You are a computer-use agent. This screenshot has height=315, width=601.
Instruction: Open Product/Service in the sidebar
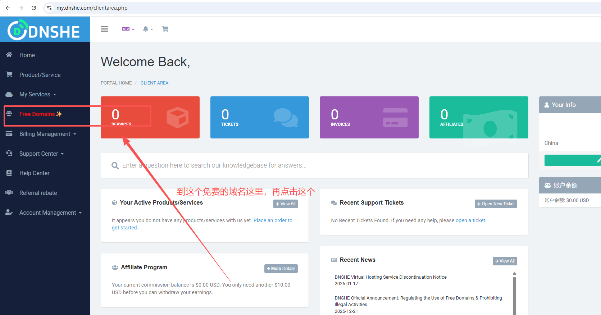[40, 75]
